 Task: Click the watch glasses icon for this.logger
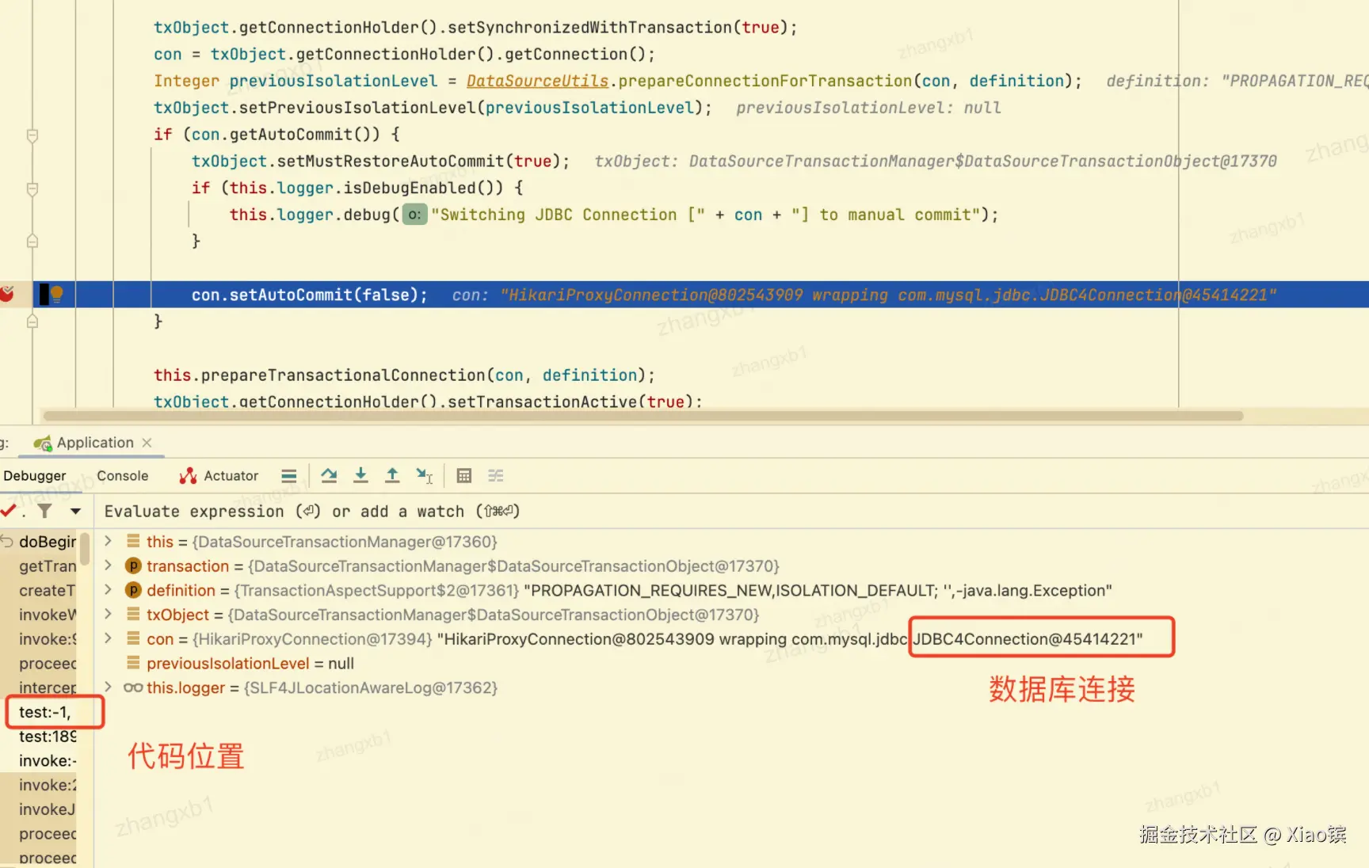[133, 688]
